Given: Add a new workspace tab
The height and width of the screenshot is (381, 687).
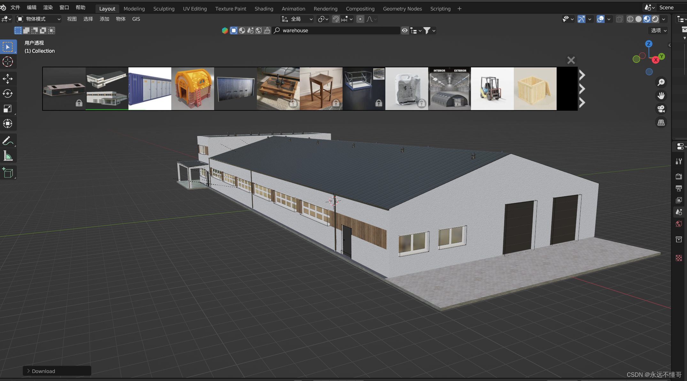Looking at the screenshot, I should (459, 9).
